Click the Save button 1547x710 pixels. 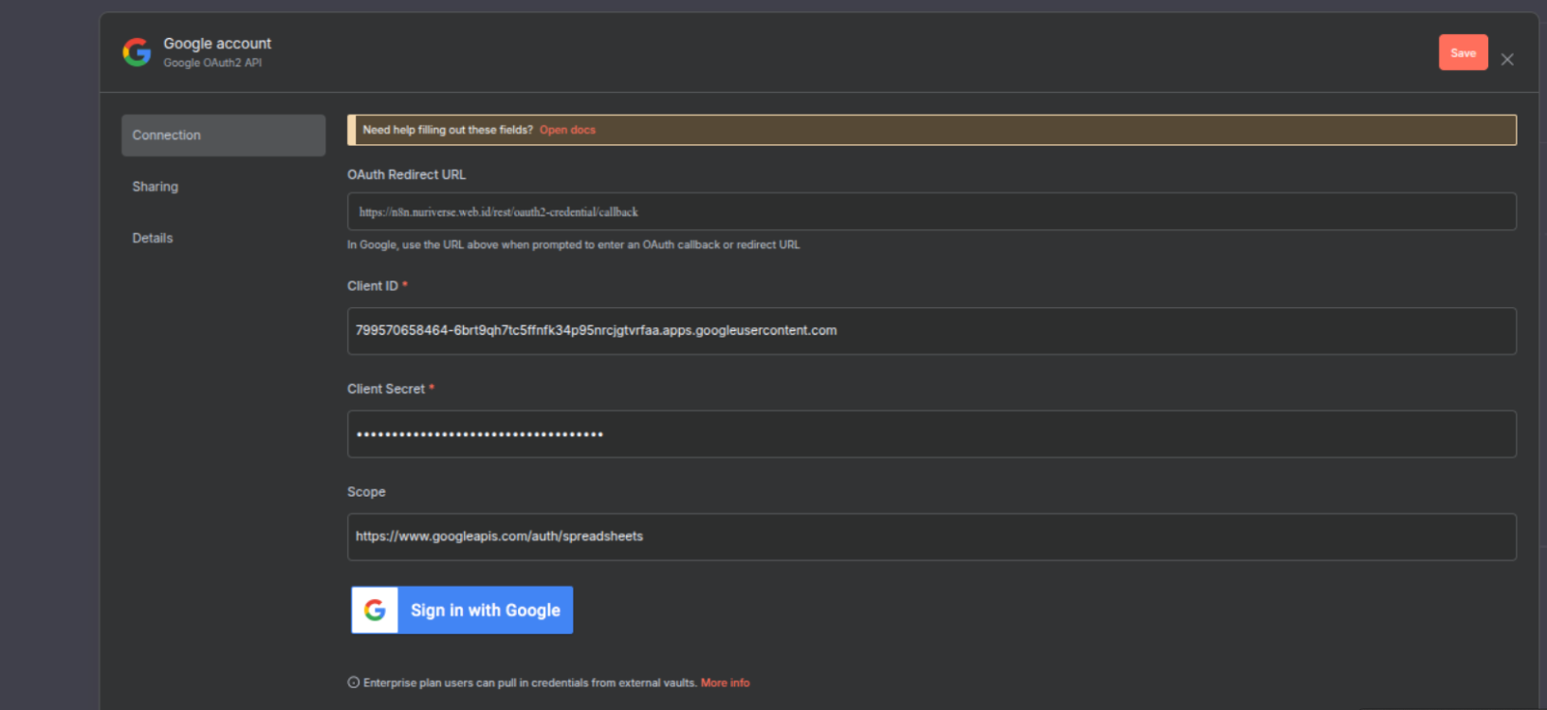[1463, 52]
